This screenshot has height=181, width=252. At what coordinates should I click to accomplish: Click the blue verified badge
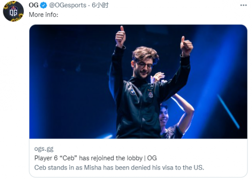point(43,5)
